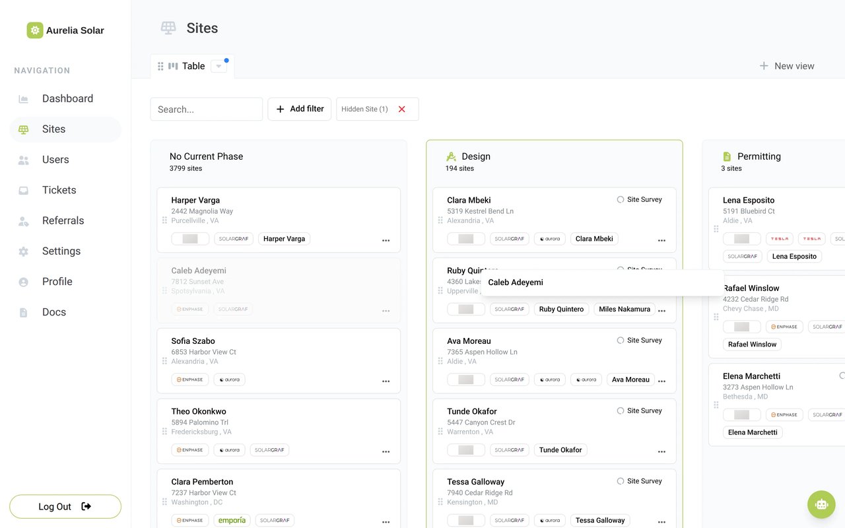Viewport: 845px width, 528px height.
Task: Click the Harper Varga name tag
Action: click(285, 239)
